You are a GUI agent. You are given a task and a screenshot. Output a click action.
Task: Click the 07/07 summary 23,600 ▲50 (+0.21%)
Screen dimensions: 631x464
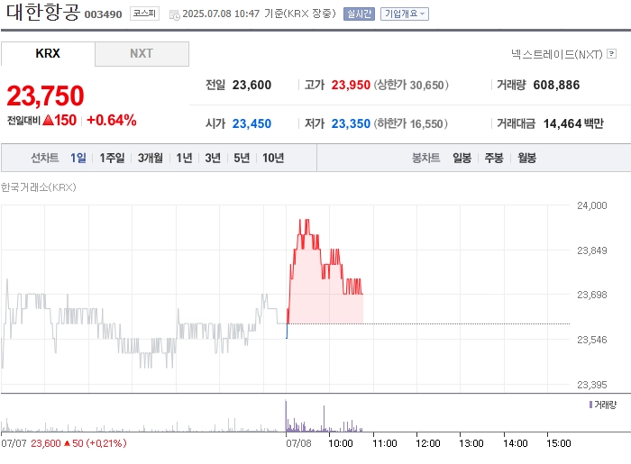[x=78, y=443]
